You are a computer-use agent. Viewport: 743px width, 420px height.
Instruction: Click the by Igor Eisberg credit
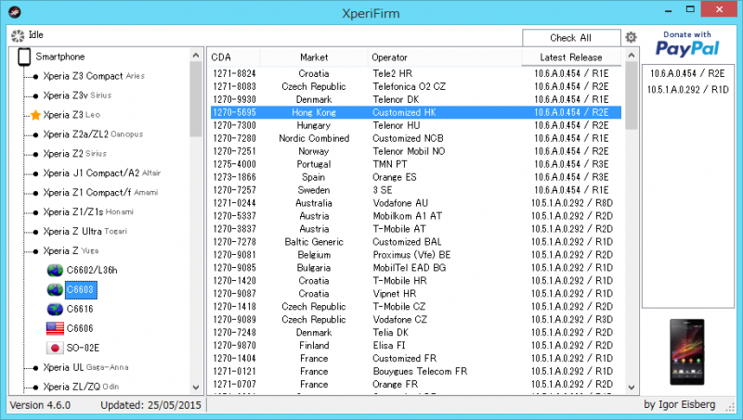click(680, 405)
